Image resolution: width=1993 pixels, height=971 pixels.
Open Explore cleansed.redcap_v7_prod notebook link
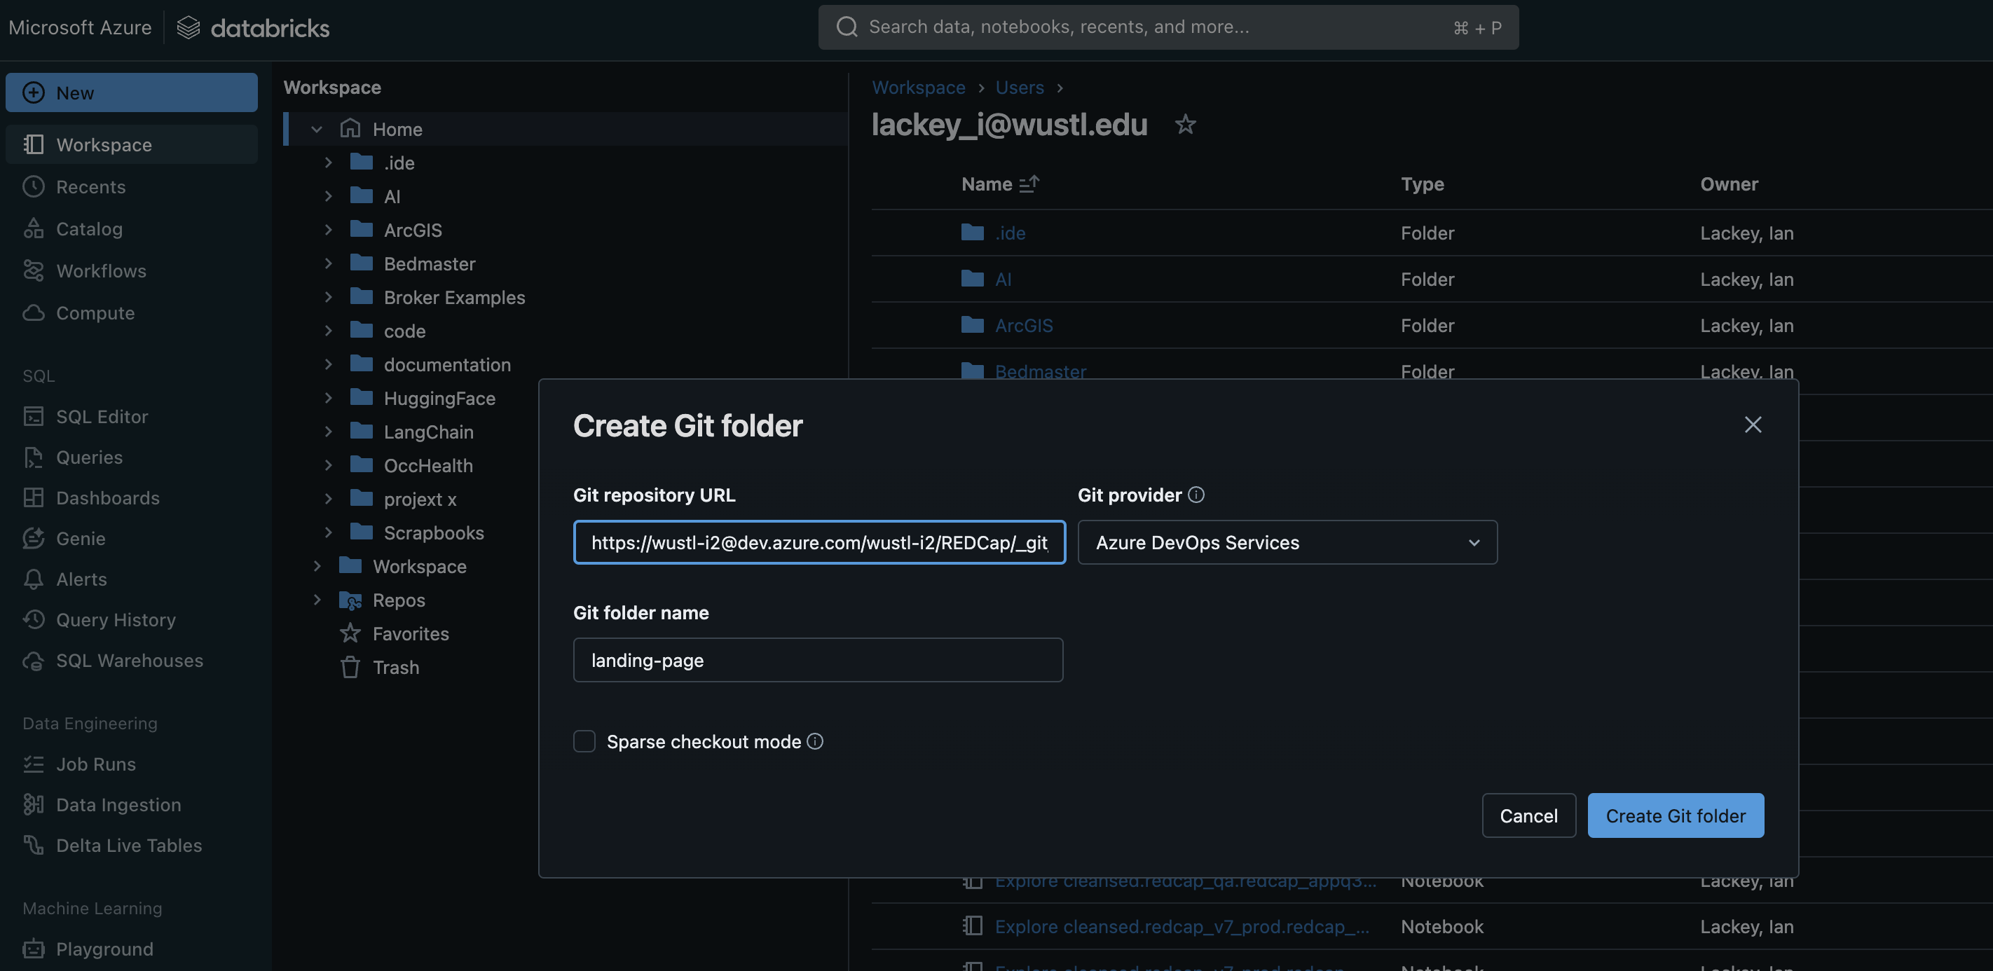pos(1182,926)
